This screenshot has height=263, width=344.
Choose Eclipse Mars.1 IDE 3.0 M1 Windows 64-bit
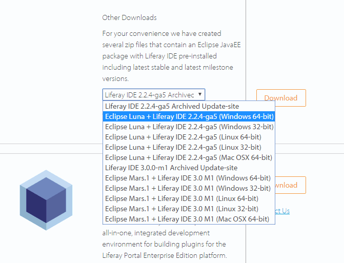(189, 178)
